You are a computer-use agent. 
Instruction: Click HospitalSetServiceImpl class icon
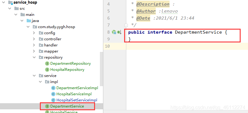(53, 100)
